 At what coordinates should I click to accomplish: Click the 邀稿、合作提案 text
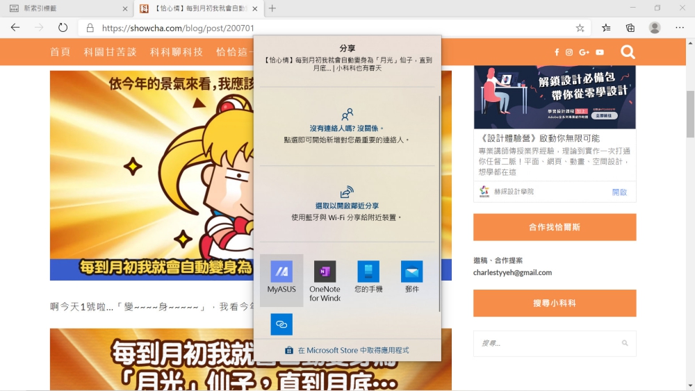coord(498,260)
